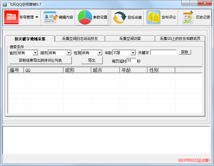Open 采集QQ上的好友和群成员 tab
The width and height of the screenshot is (214, 166).
(182, 39)
